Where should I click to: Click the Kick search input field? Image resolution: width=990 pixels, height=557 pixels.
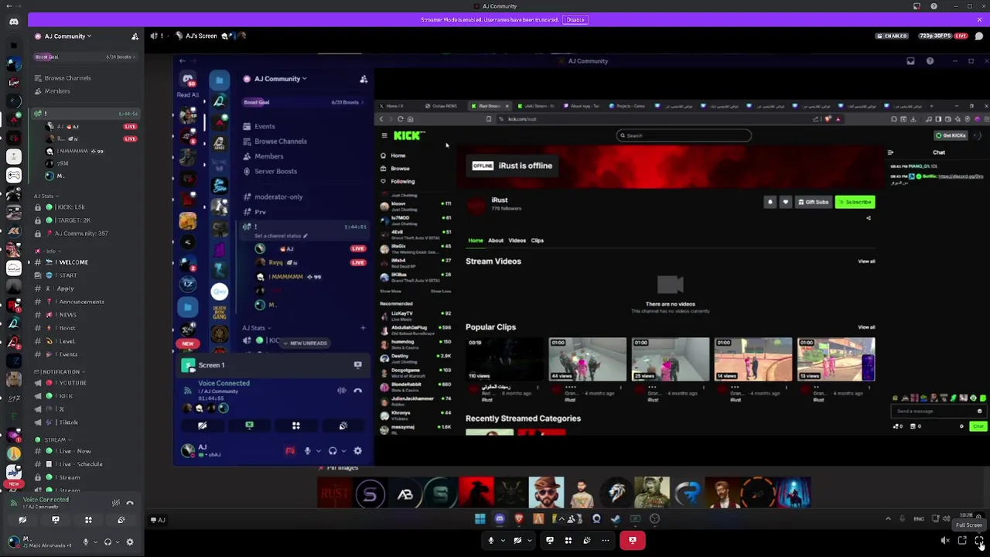pyautogui.click(x=684, y=135)
